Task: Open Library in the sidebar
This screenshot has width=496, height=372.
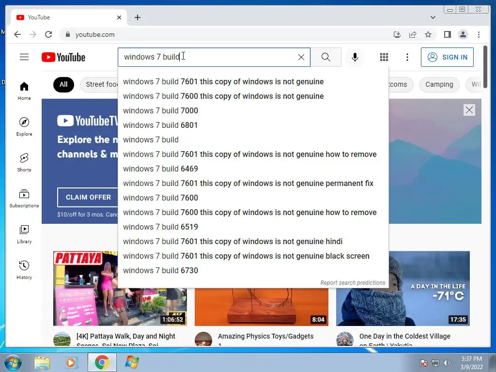Action: tap(24, 234)
